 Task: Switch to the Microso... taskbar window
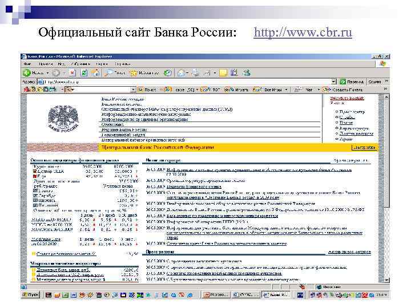(216, 295)
